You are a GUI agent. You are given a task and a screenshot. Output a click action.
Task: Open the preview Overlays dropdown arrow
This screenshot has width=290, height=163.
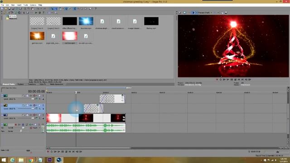218,13
